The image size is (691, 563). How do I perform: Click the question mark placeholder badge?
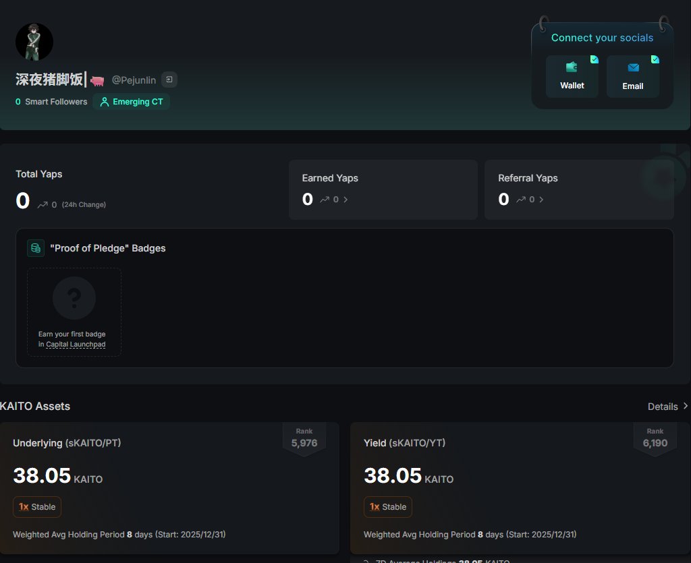coord(74,298)
